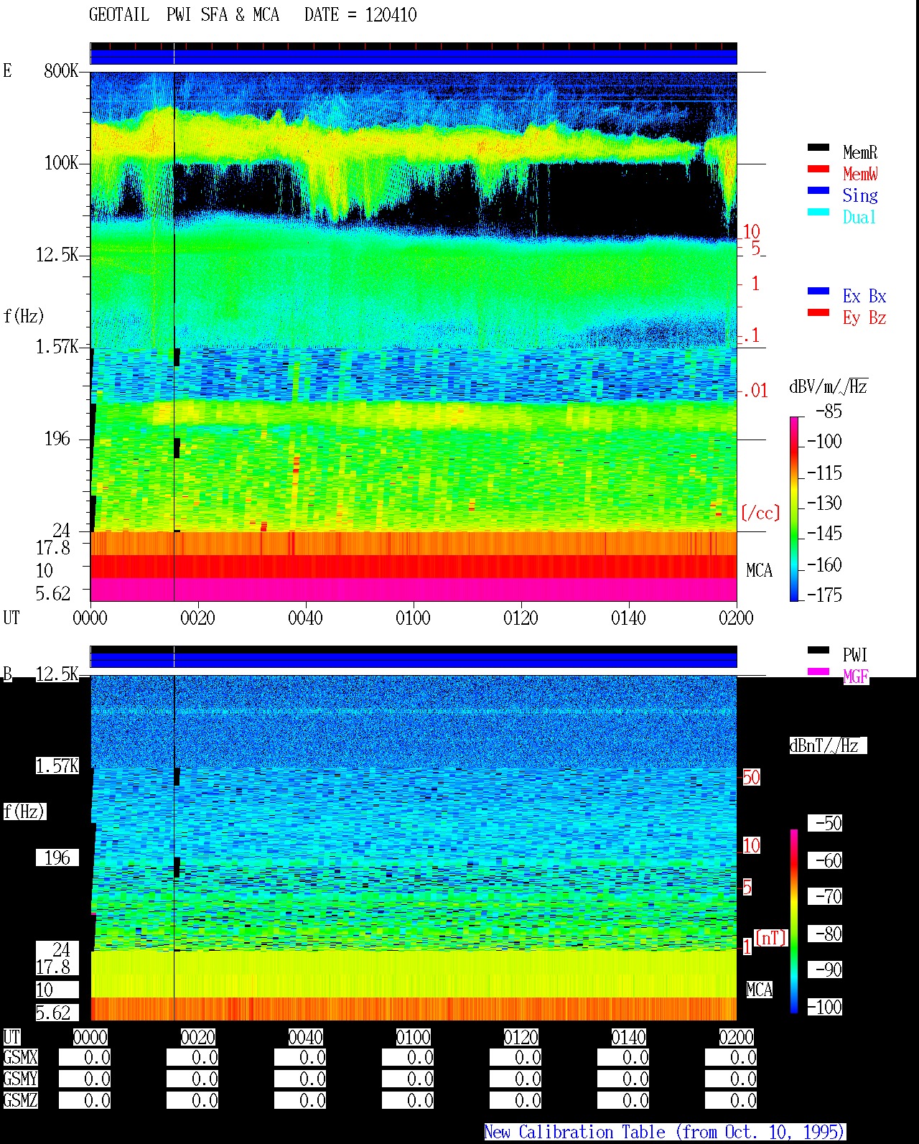Click the '800K' frequency axis label
Viewport: 919px width, 1144px height.
[x=61, y=71]
